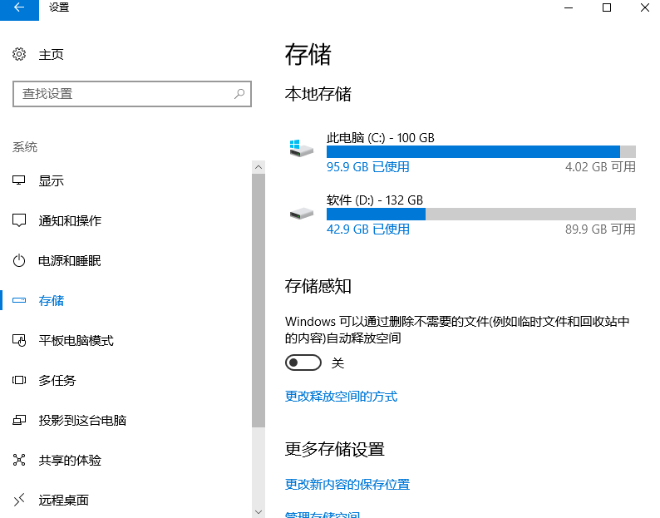Image resolution: width=660 pixels, height=518 pixels.
Task: Select 多任务 in sidebar
Action: click(57, 380)
